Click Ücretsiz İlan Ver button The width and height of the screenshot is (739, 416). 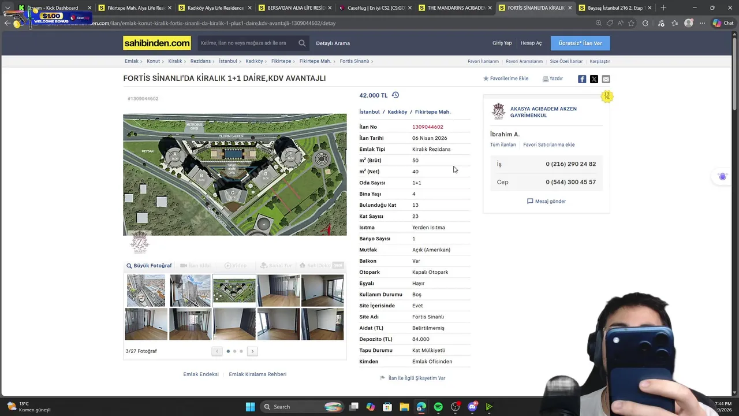tap(580, 43)
